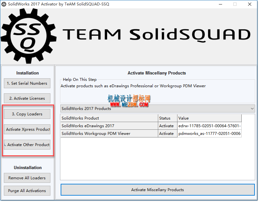Choose the Activate Xpress Products button
This screenshot has height=202, width=259.
click(27, 129)
